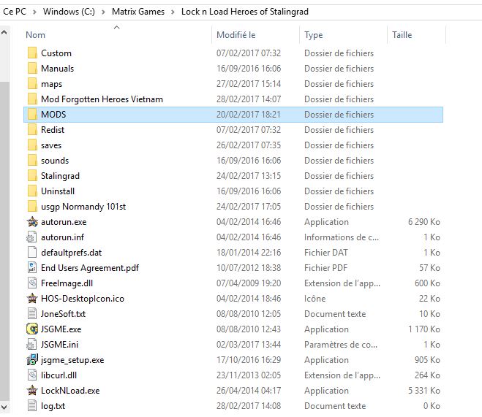Select the file name jsgme_setup.exe

coord(72,360)
